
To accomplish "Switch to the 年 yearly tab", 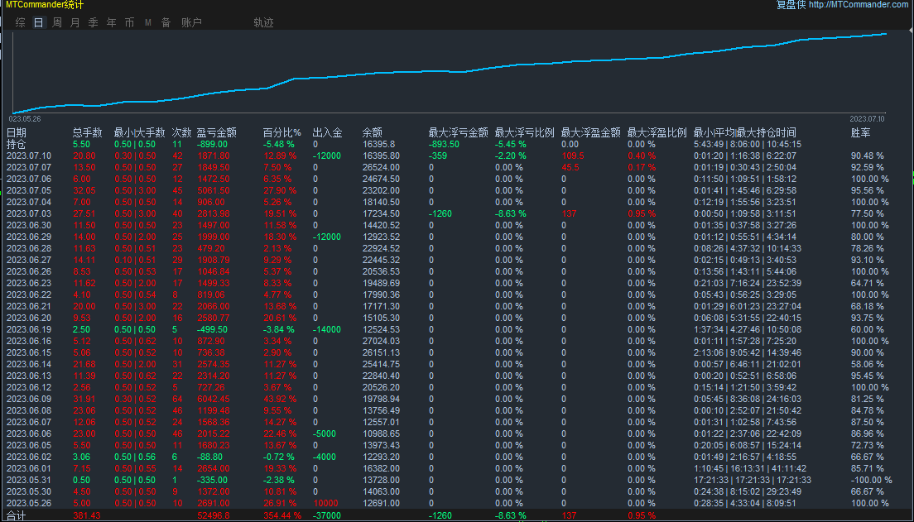I will (111, 22).
